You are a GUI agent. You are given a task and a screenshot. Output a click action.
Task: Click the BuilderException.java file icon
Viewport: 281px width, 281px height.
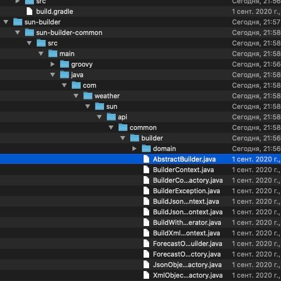pos(146,190)
